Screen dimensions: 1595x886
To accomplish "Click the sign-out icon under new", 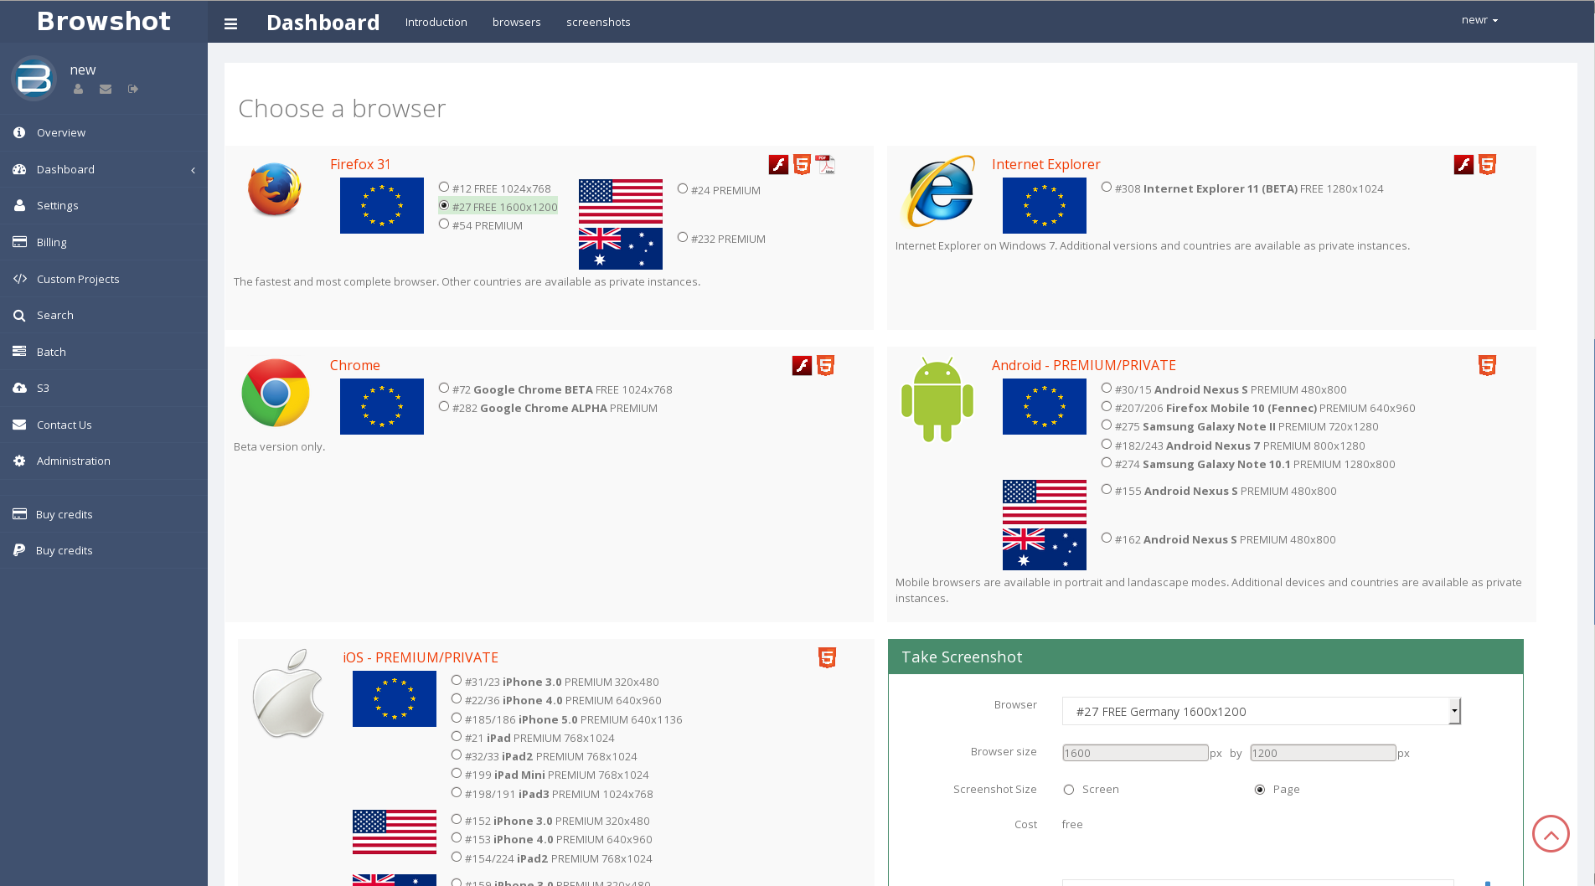I will (133, 89).
